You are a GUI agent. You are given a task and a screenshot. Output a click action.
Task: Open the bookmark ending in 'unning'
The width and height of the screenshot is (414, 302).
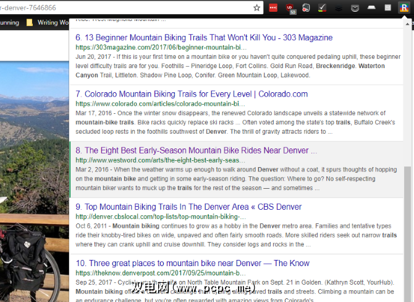coord(9,23)
